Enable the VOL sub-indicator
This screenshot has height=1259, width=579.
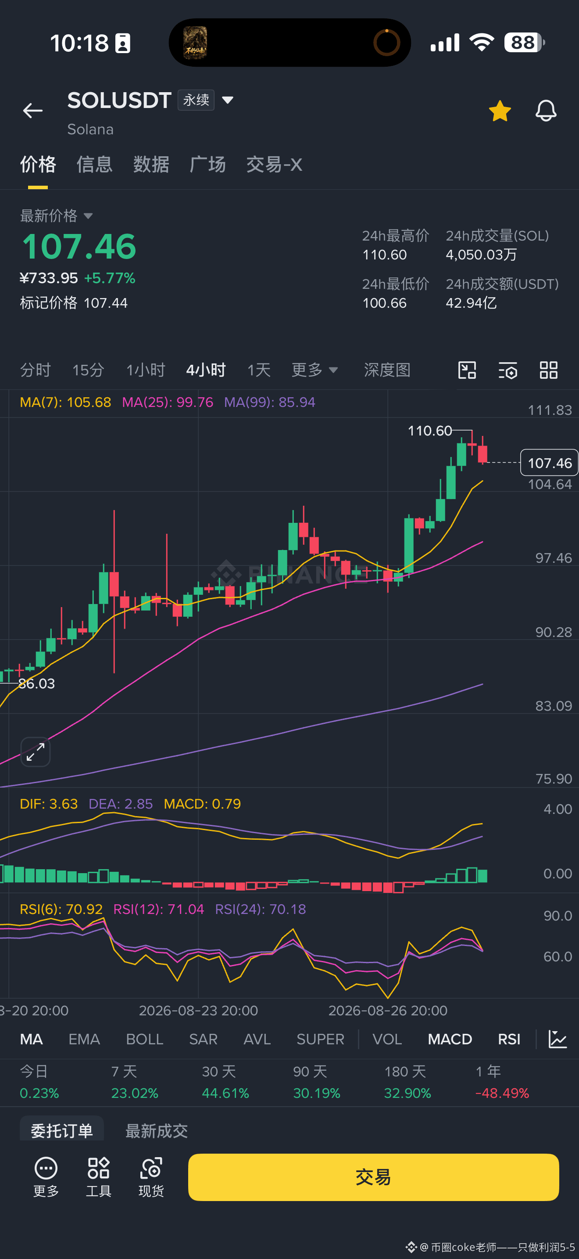tap(387, 1039)
